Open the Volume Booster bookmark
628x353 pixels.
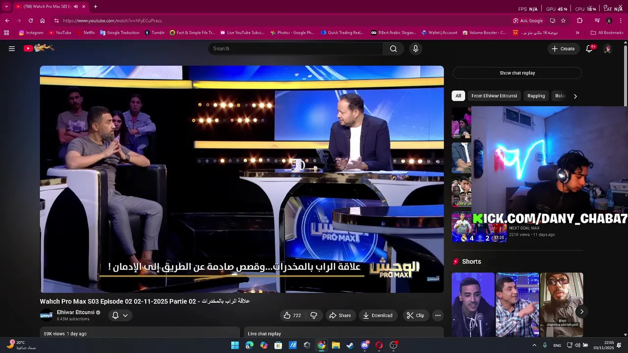coord(484,33)
